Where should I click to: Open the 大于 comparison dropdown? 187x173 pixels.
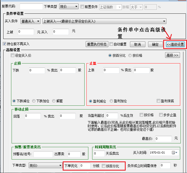[136, 7]
